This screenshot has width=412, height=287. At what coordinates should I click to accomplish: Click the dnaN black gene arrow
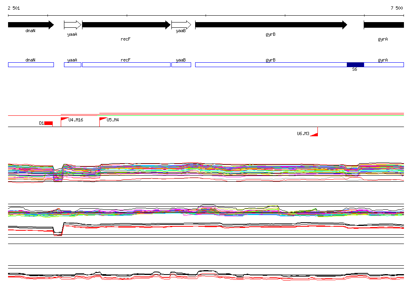(x=31, y=25)
